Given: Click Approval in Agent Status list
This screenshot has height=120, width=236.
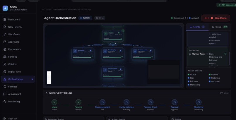Looking at the screenshot, I should coord(214,81).
